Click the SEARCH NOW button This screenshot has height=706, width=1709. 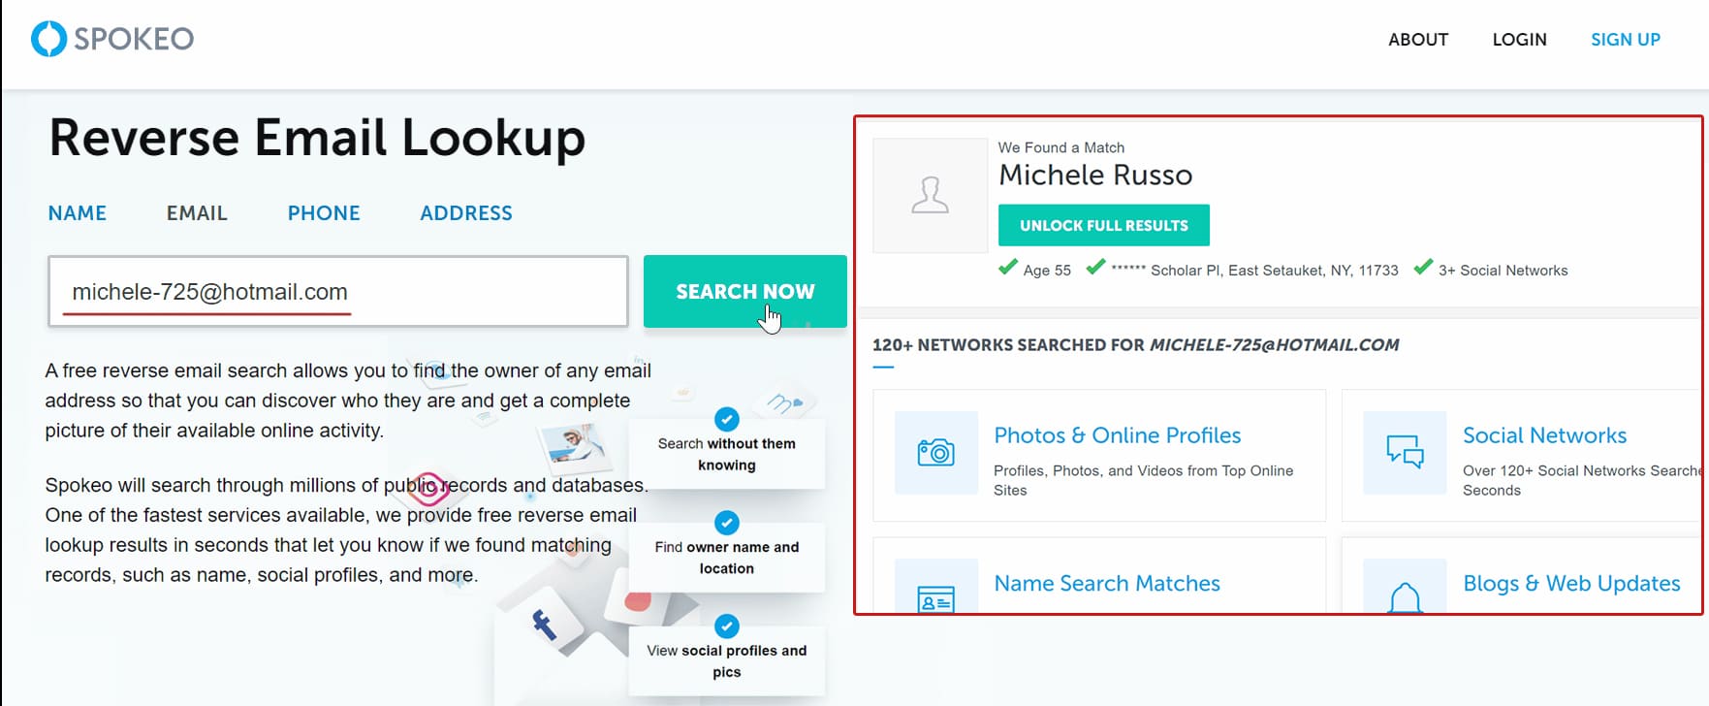click(x=744, y=291)
